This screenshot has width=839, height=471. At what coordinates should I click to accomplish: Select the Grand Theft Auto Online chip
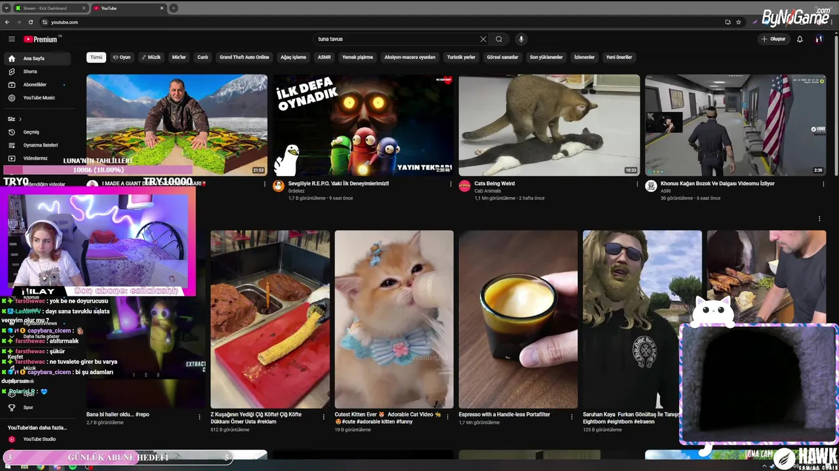coord(244,57)
